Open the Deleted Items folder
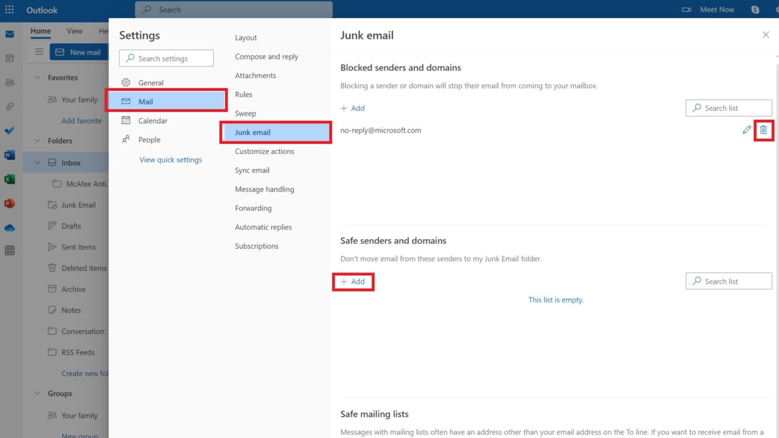This screenshot has width=779, height=438. (78, 268)
